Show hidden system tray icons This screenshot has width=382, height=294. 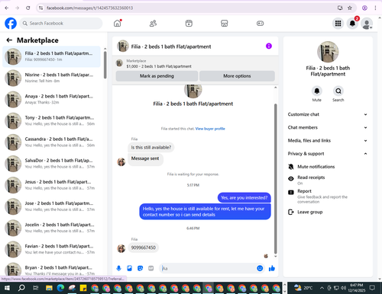click(x=322, y=288)
